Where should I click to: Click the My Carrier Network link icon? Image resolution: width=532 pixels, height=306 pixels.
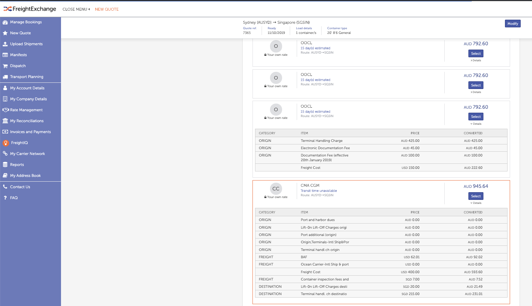click(x=5, y=154)
